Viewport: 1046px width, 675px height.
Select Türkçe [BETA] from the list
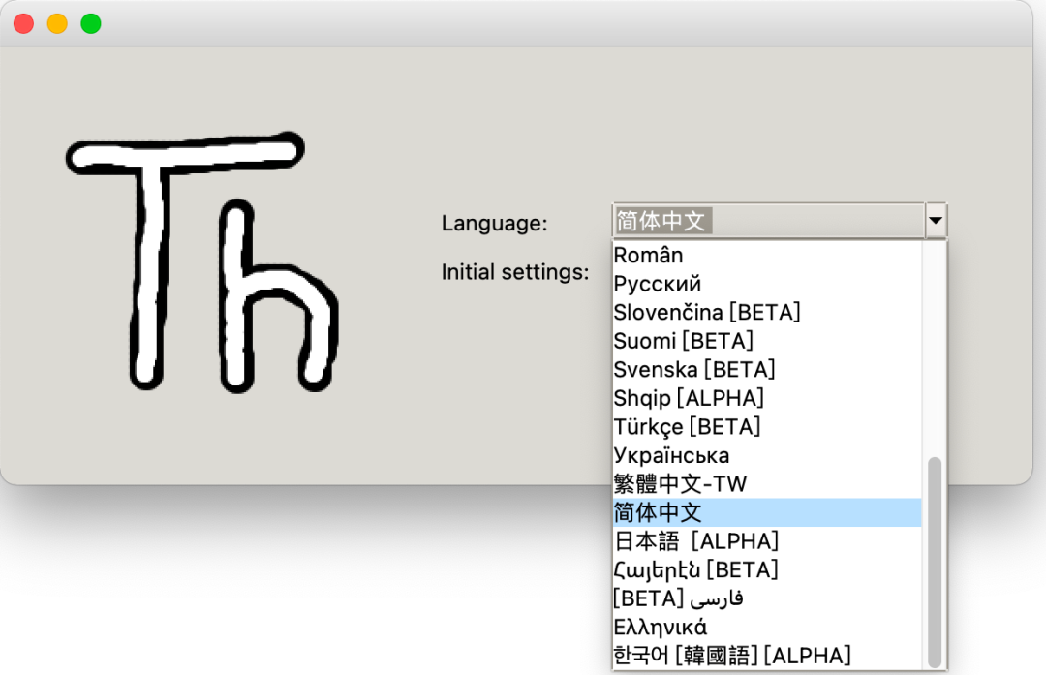coord(688,426)
